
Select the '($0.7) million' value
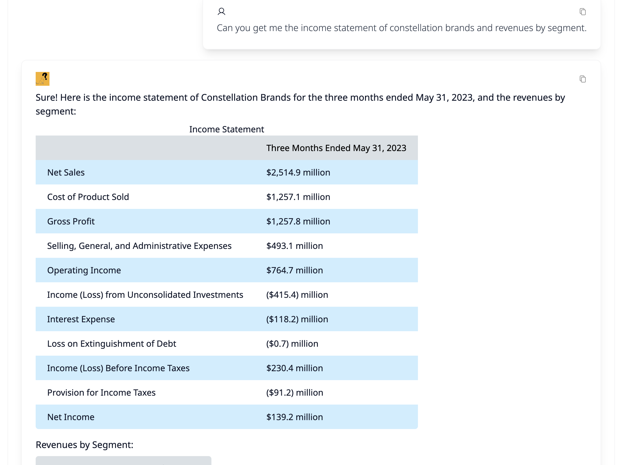tap(292, 344)
